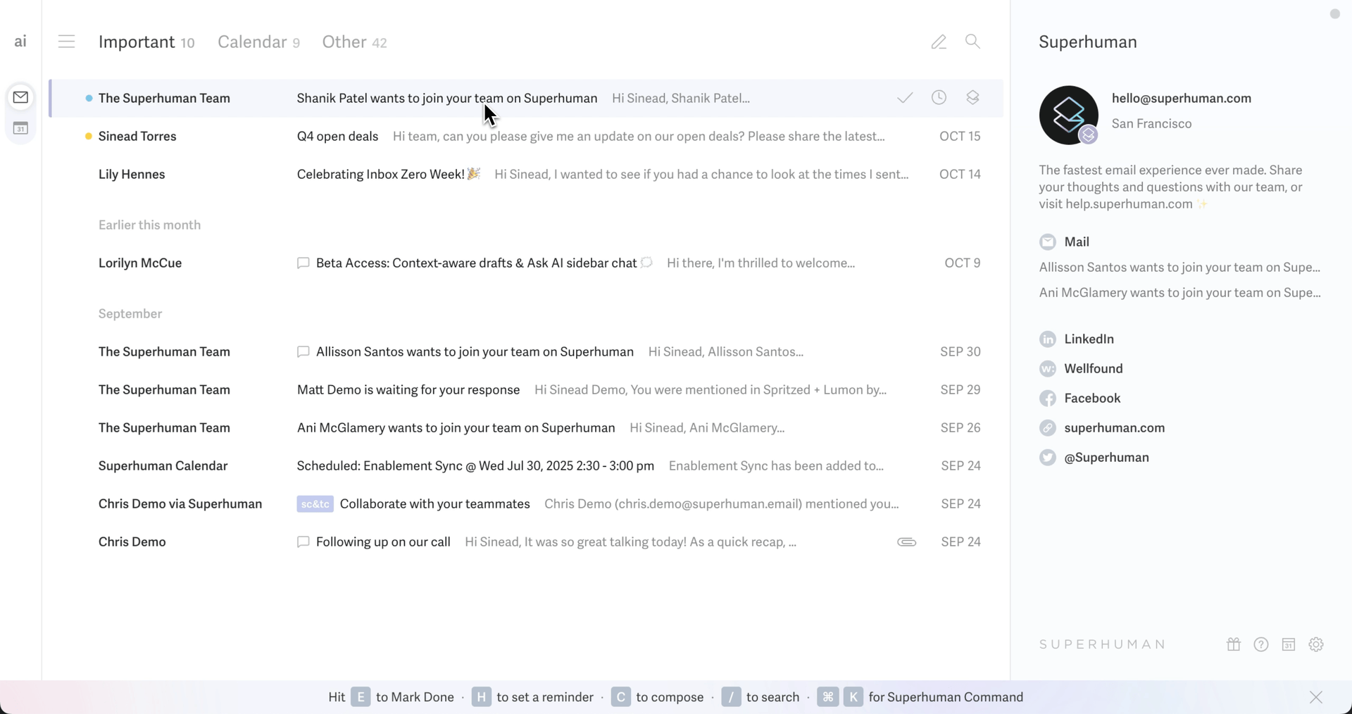Open the @Superhuman Twitter link
Image resolution: width=1352 pixels, height=714 pixels.
click(x=1106, y=457)
